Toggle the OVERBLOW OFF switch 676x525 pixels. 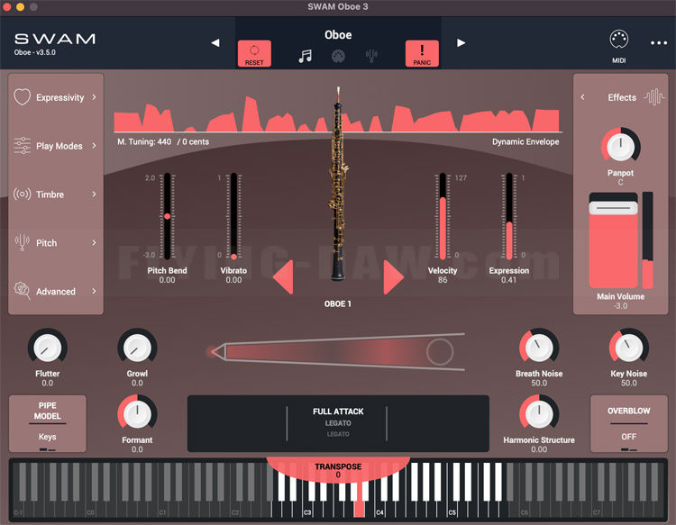[628, 424]
